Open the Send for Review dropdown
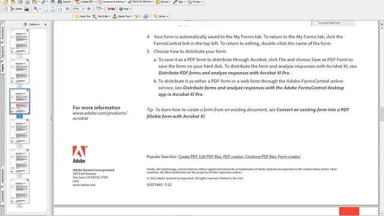Image resolution: width=384 pixels, height=216 pixels. point(141,2)
